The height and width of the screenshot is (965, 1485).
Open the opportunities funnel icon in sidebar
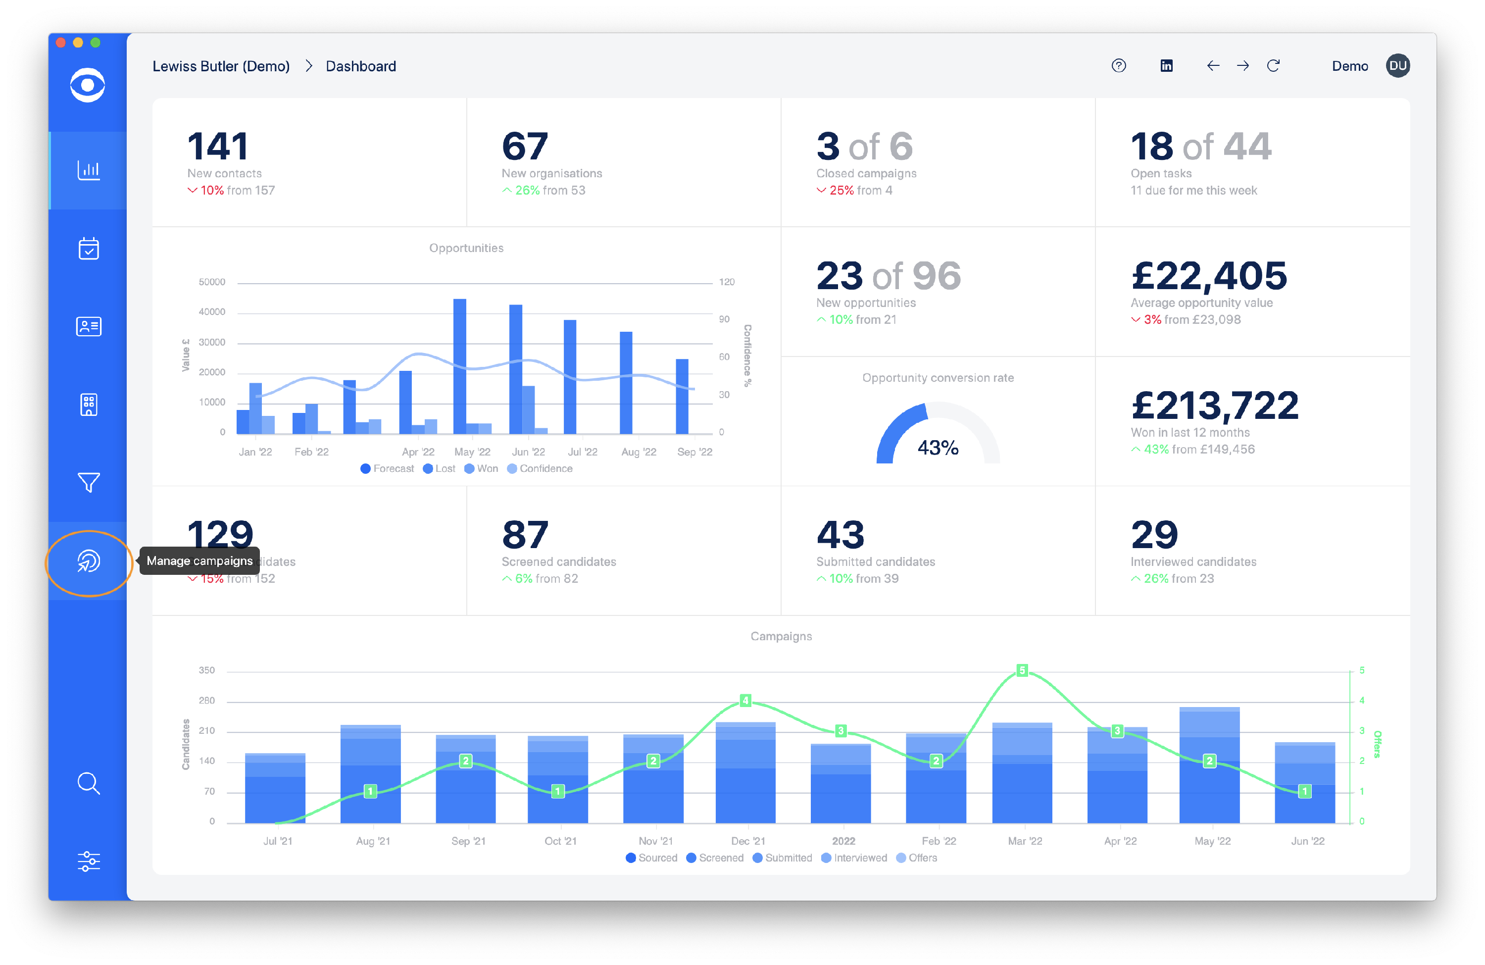pyautogui.click(x=89, y=482)
